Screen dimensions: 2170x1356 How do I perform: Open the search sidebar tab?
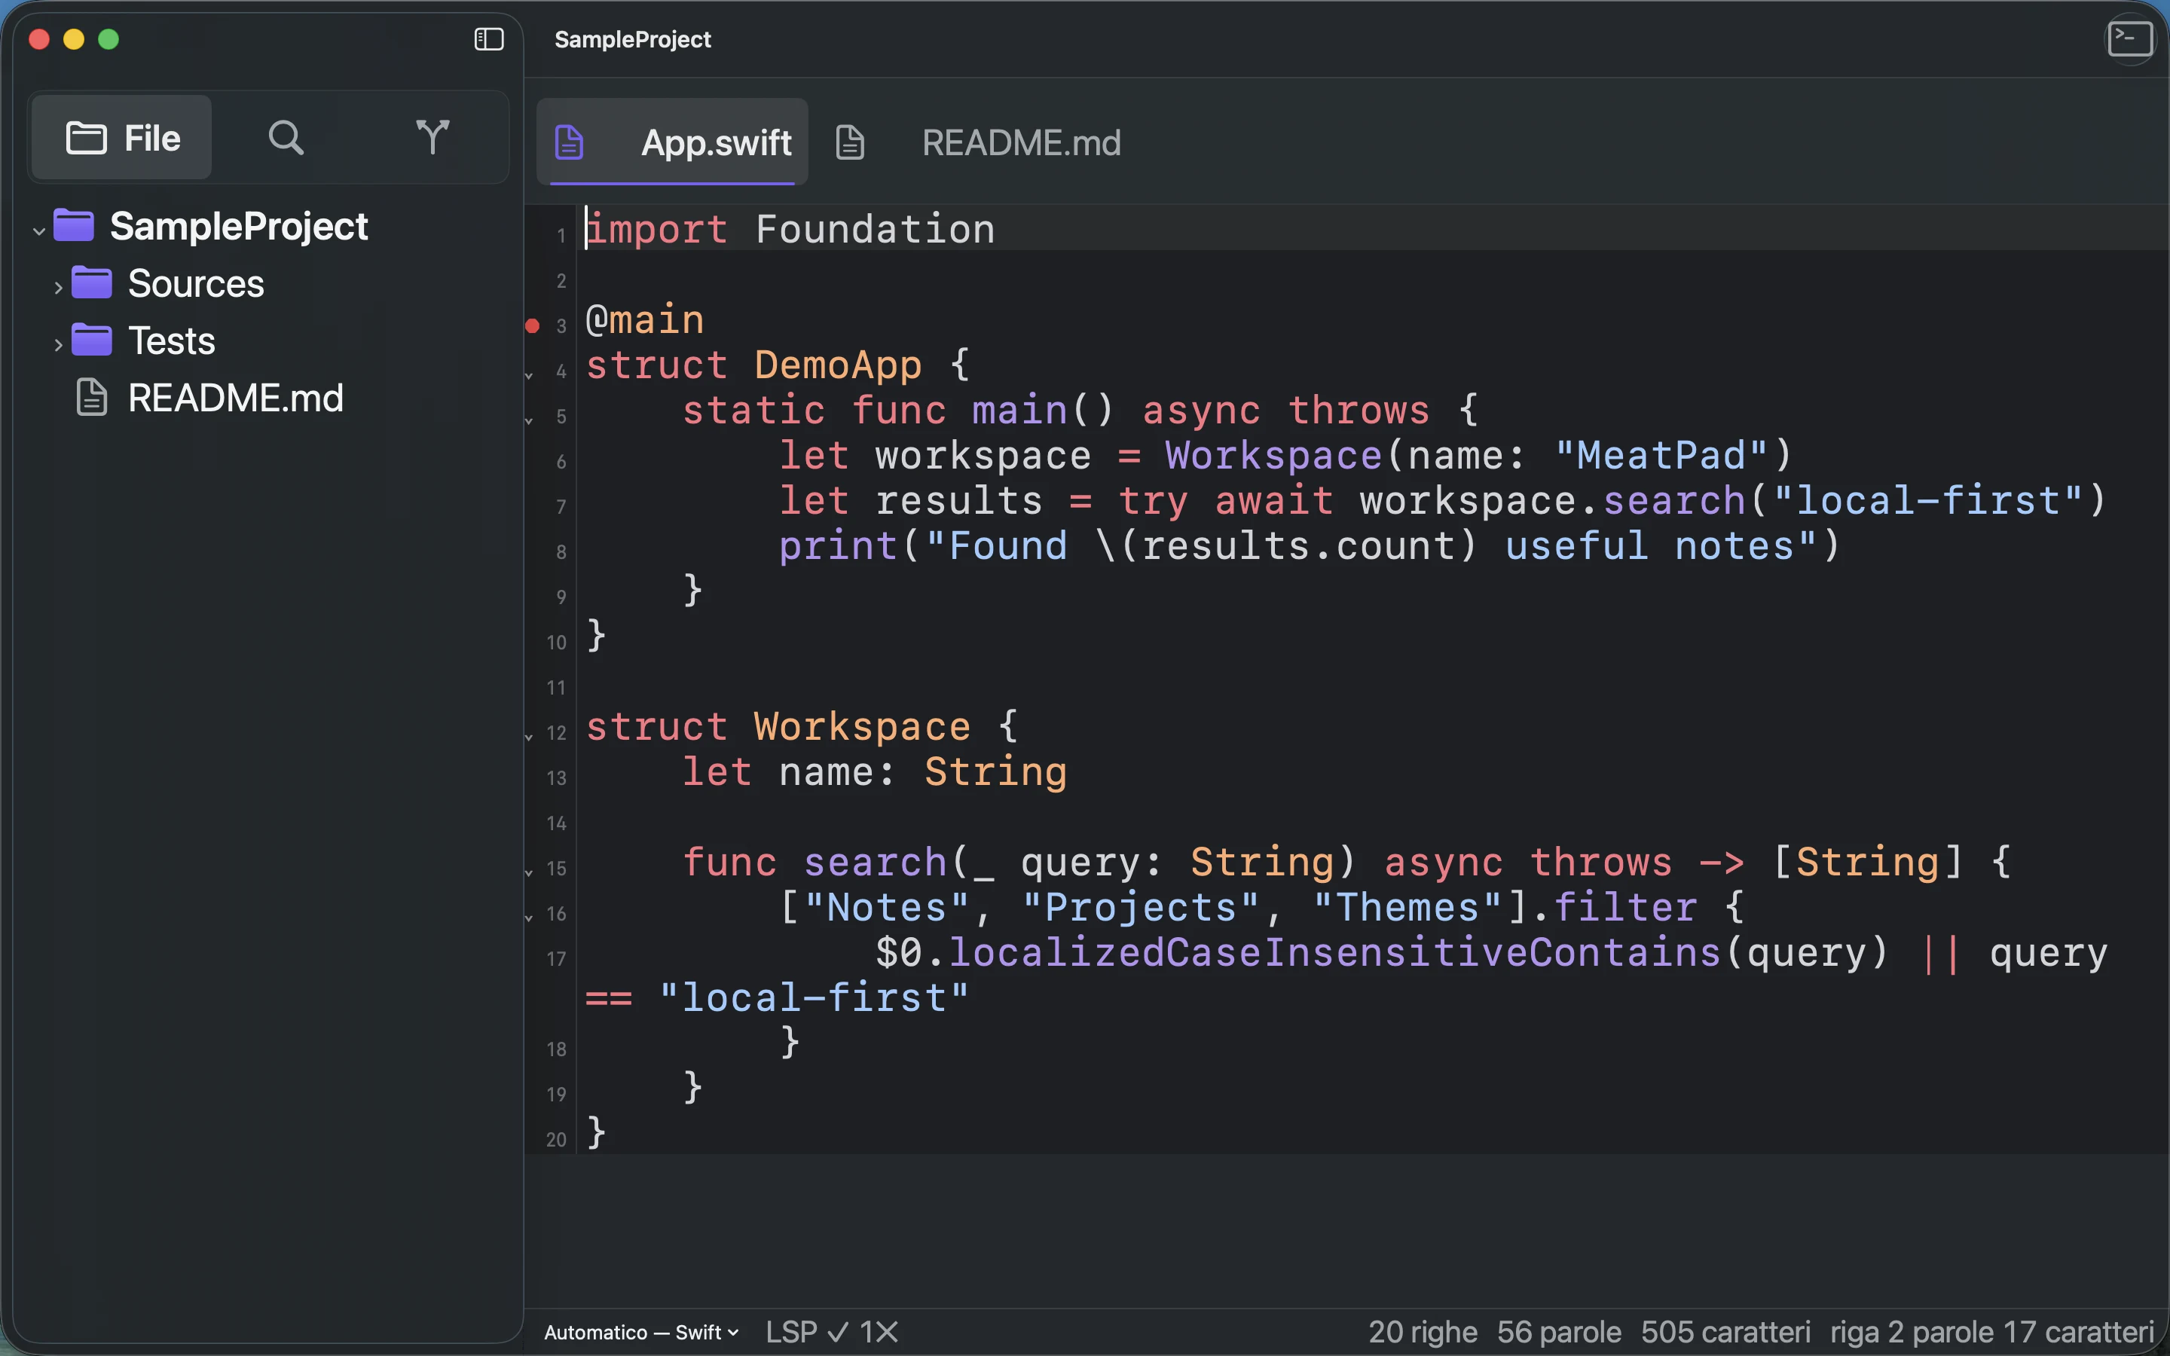pos(286,138)
